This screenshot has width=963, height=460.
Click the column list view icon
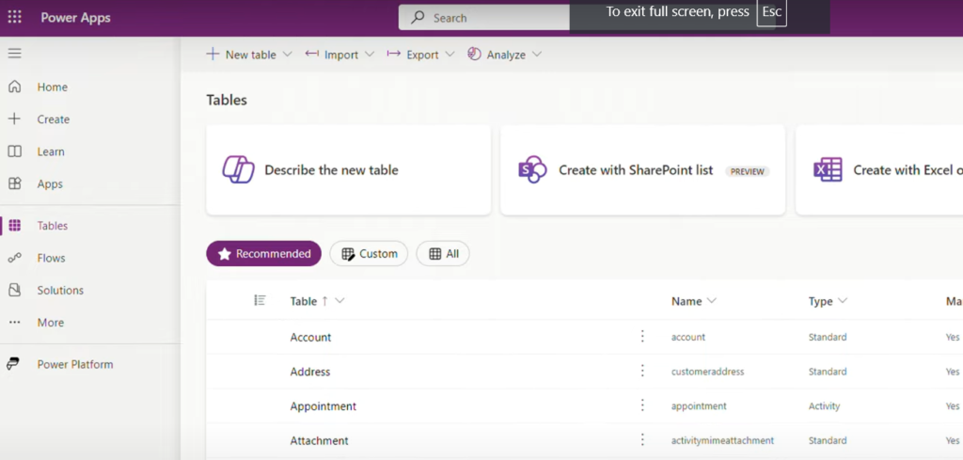pos(260,300)
